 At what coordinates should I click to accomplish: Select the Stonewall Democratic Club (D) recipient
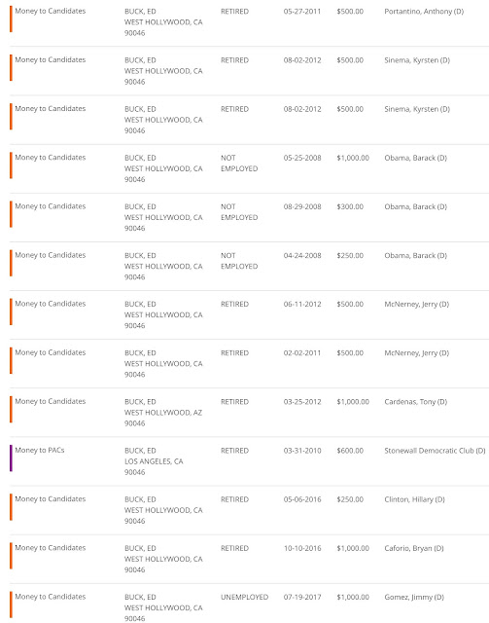[435, 451]
